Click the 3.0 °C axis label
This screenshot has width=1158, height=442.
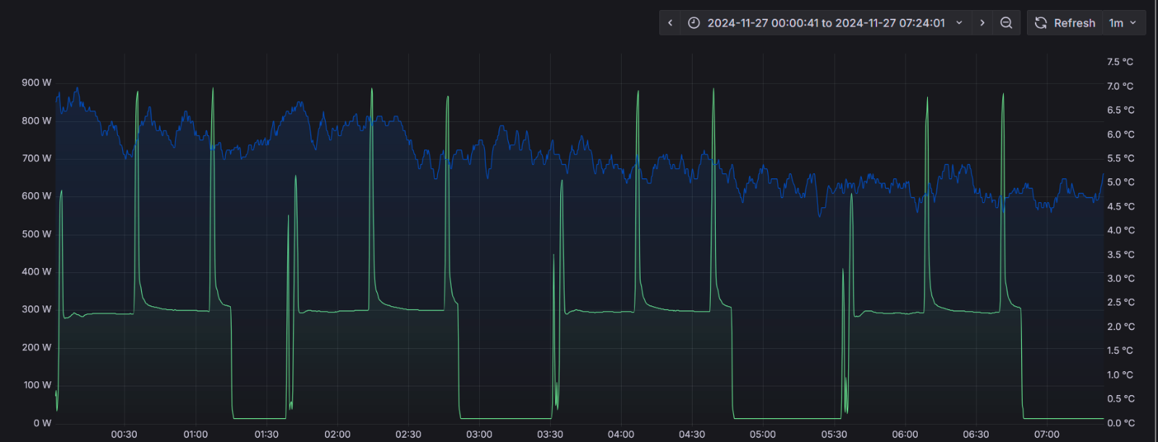[x=1120, y=279]
